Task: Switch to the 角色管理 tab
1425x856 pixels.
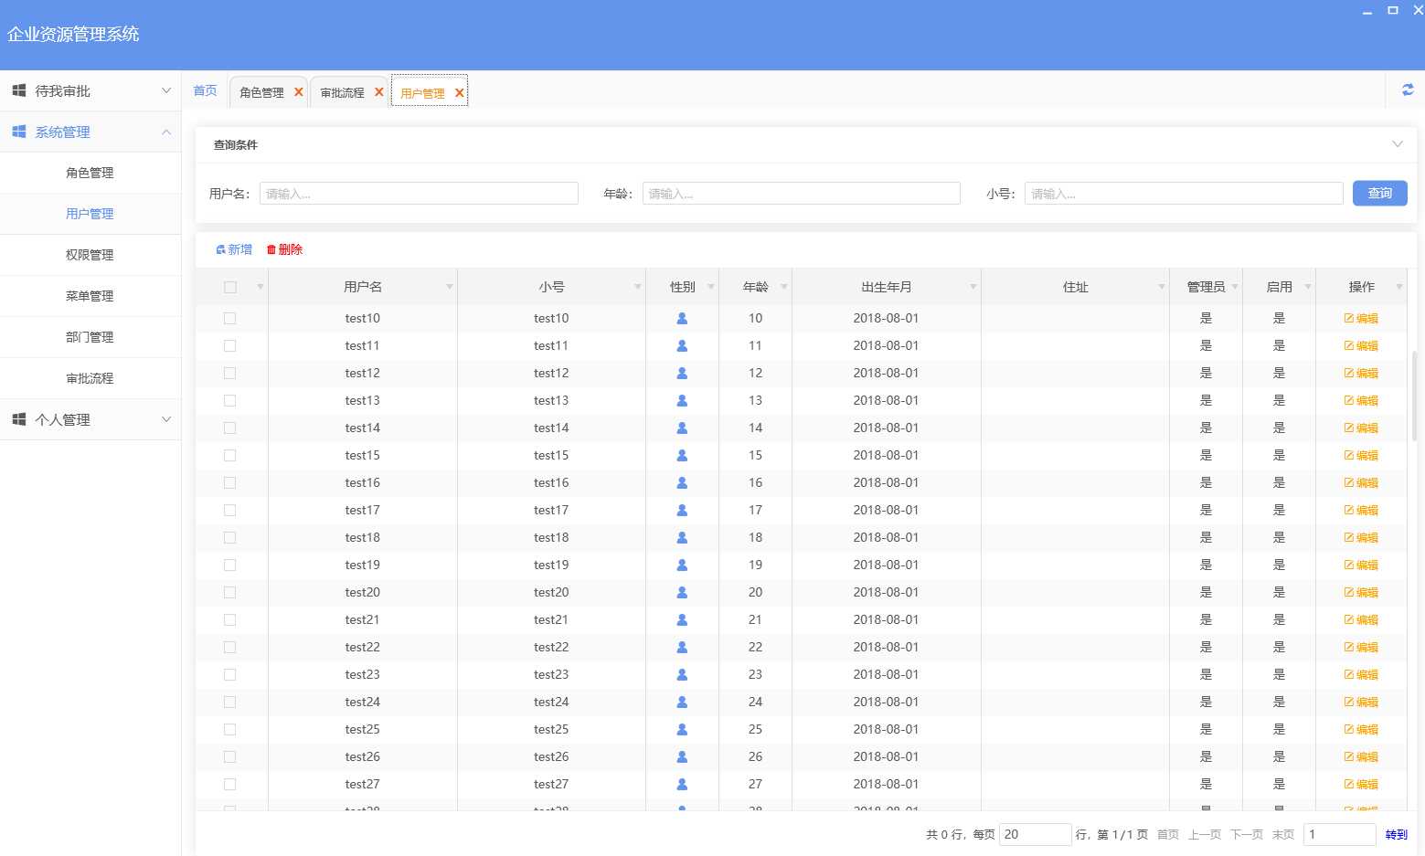Action: [x=261, y=92]
